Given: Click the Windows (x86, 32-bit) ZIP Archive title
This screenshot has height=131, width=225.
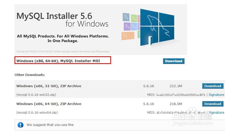Looking at the screenshot, I should (x=49, y=86).
